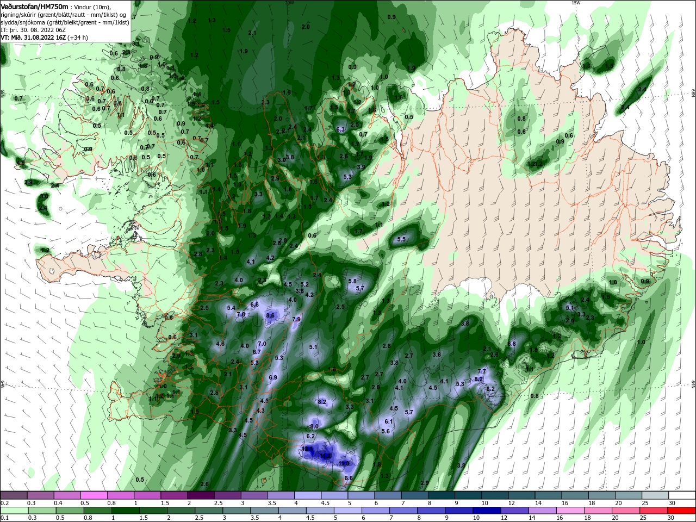Click the 6.9 precipitation value on the map
This screenshot has height=522, width=696.
(273, 377)
